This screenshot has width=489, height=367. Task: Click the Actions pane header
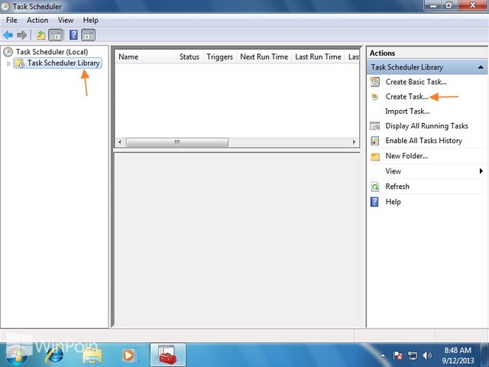pyautogui.click(x=426, y=53)
